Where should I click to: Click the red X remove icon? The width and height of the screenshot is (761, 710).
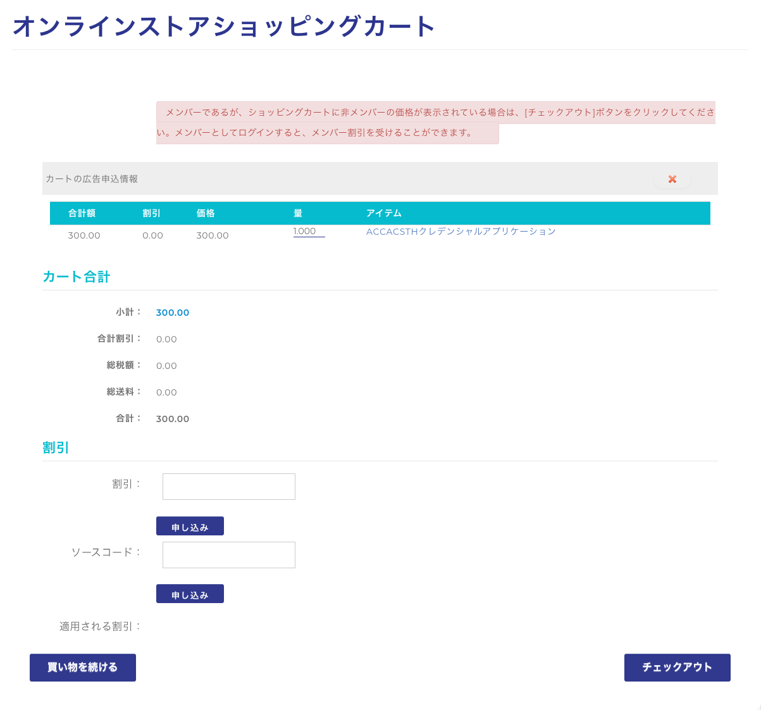(672, 180)
